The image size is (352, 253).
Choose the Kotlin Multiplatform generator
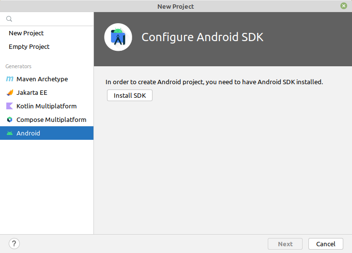(x=46, y=106)
